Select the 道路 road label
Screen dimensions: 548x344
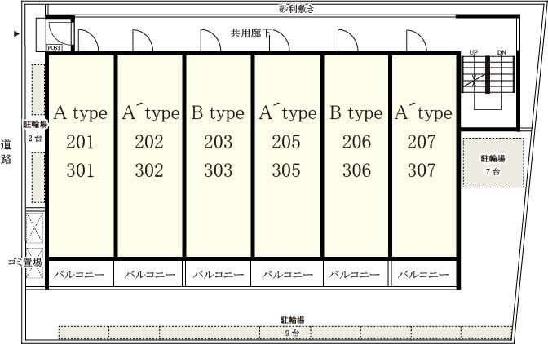click(6, 152)
